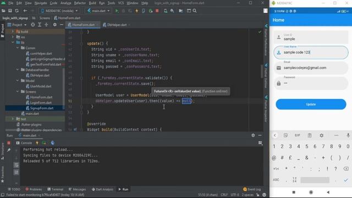Open the Build menu
352x198 pixels.
92,3
